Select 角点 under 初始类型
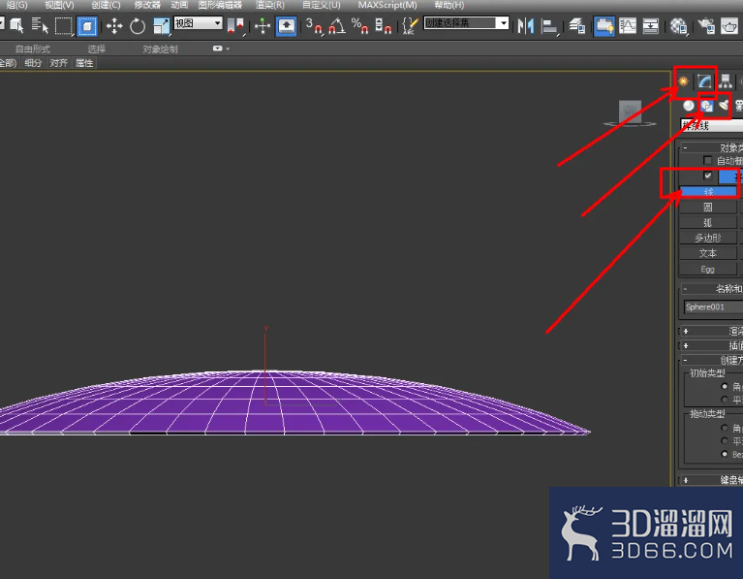This screenshot has width=743, height=579. tap(724, 386)
